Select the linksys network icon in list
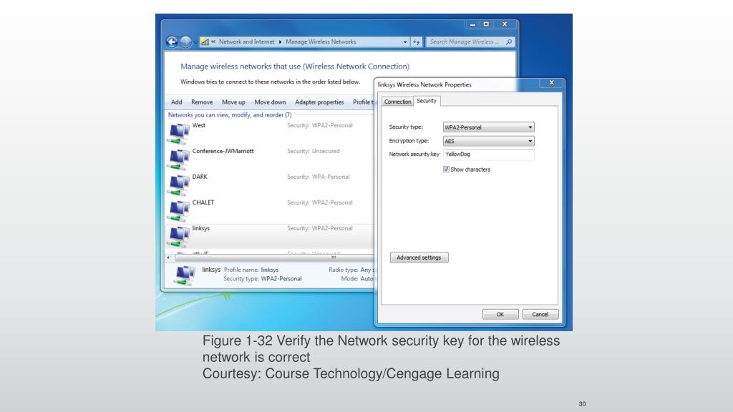 (178, 236)
